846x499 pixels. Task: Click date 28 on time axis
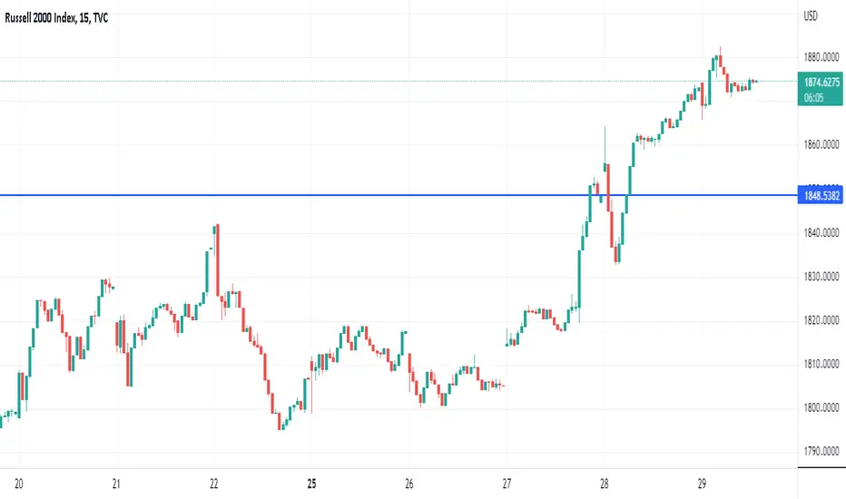[x=605, y=484]
